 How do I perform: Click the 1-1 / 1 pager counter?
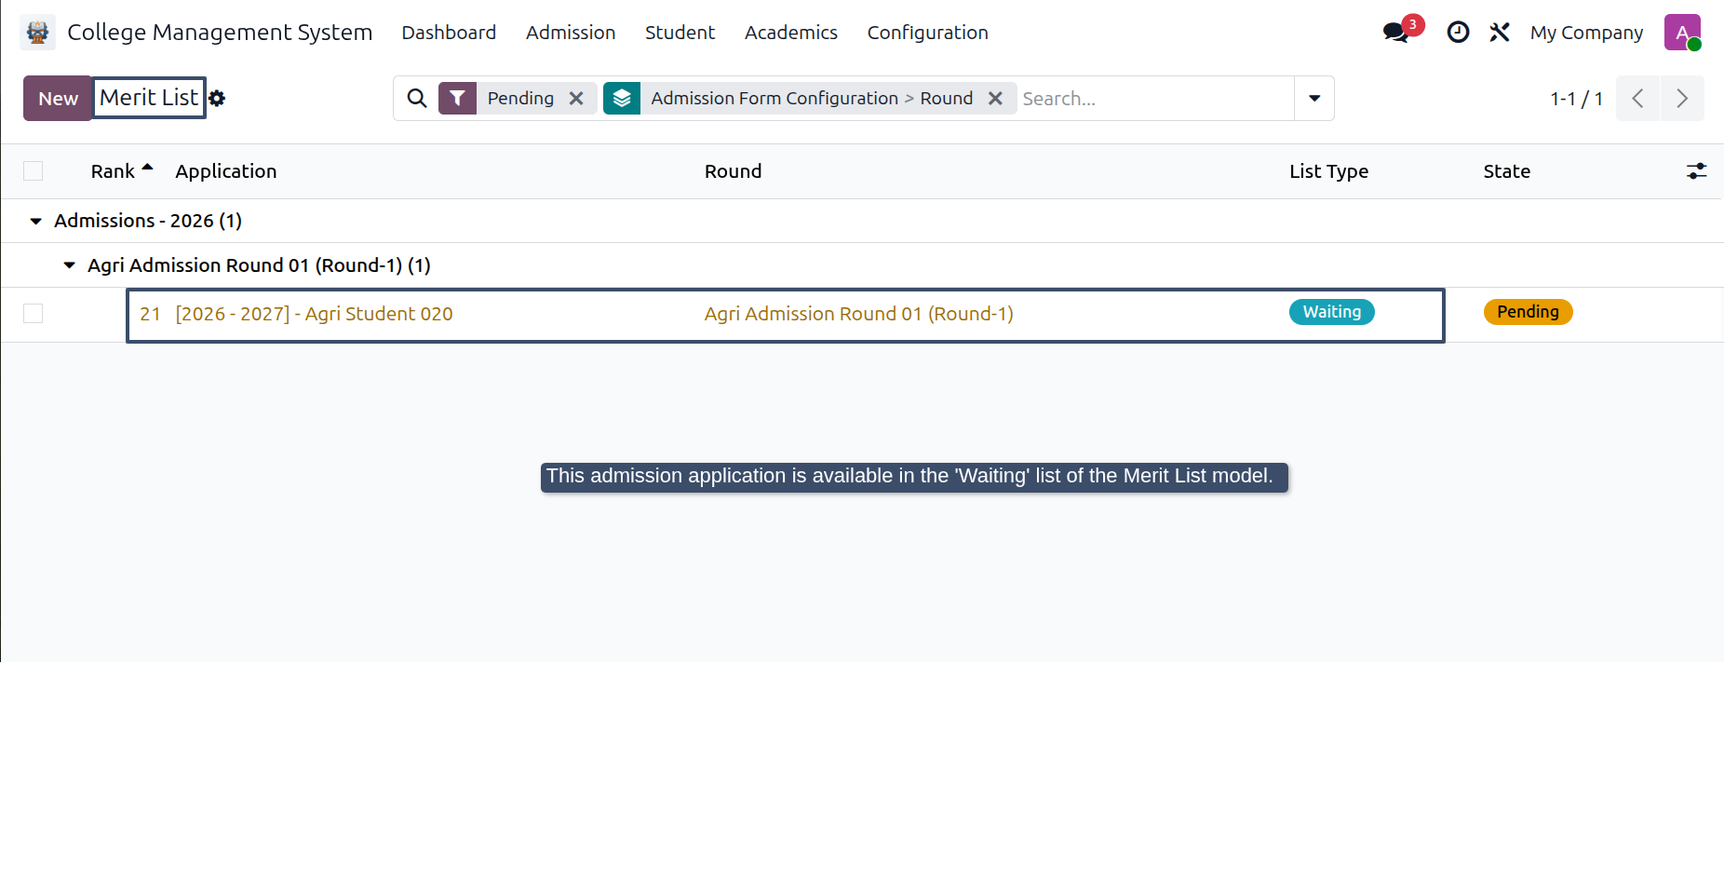click(x=1576, y=99)
